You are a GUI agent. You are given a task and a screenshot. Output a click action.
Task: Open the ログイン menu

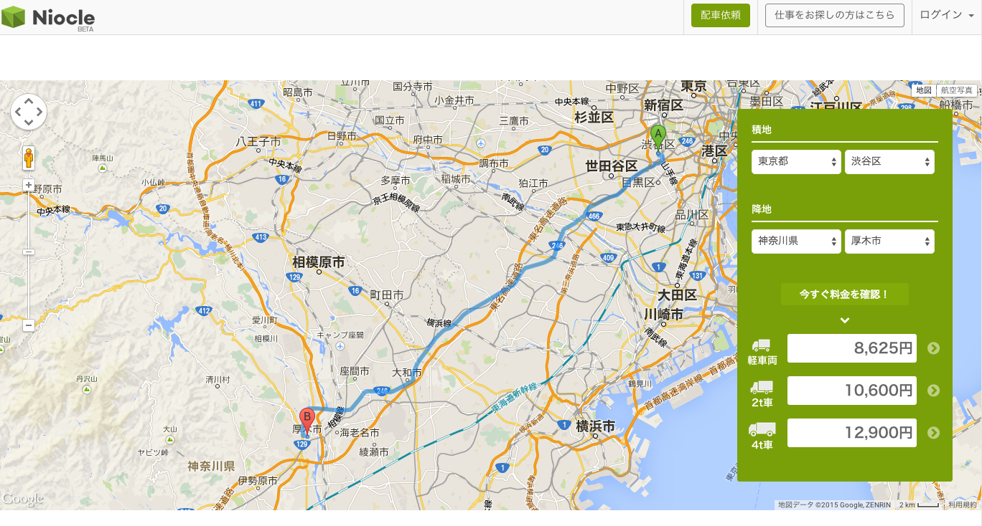coord(946,15)
